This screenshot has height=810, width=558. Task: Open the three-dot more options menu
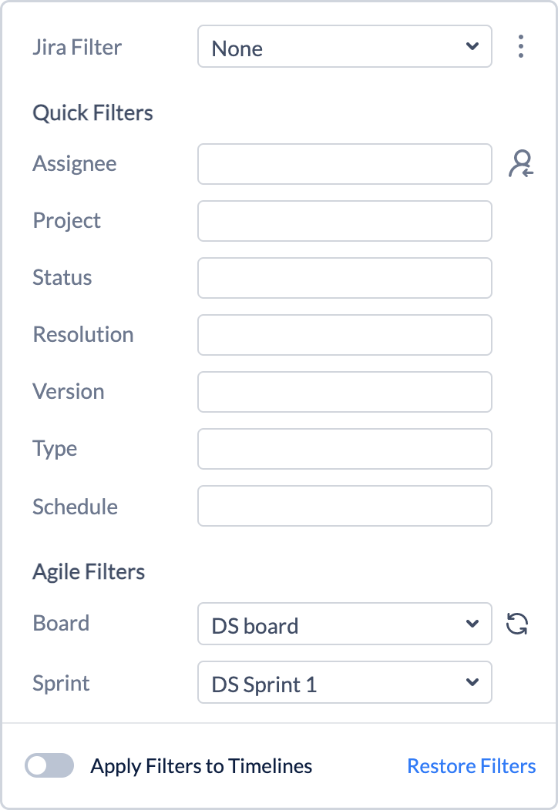pos(521,47)
